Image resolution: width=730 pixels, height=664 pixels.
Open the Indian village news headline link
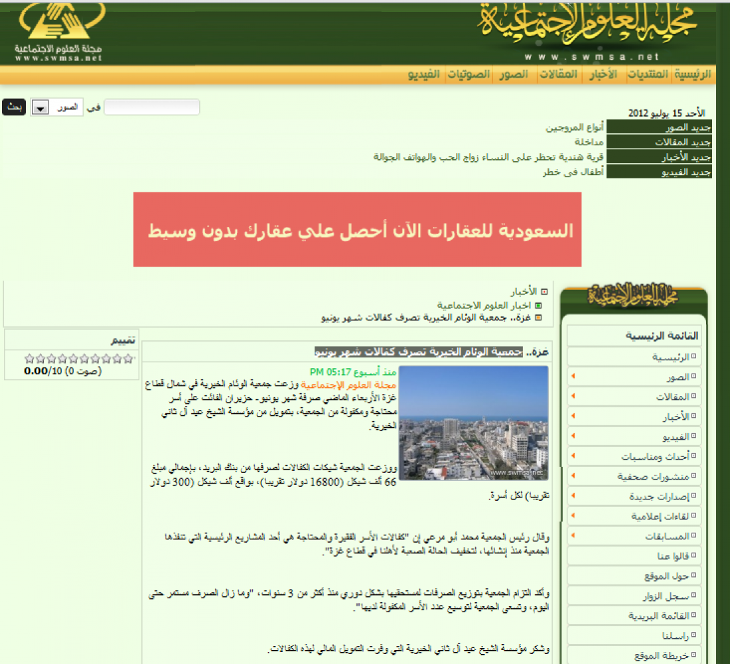(488, 157)
